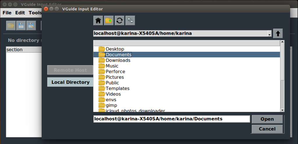Viewport: 298px width, 144px height.
Task: Switch to Remote Host
Action: pyautogui.click(x=70, y=70)
